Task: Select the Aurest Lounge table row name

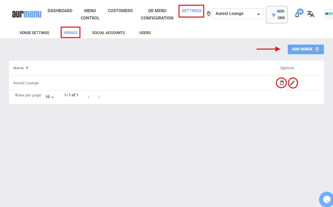Action: coord(26,83)
